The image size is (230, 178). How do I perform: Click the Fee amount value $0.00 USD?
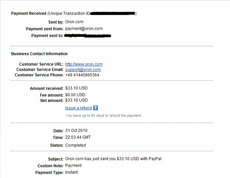point(75,95)
